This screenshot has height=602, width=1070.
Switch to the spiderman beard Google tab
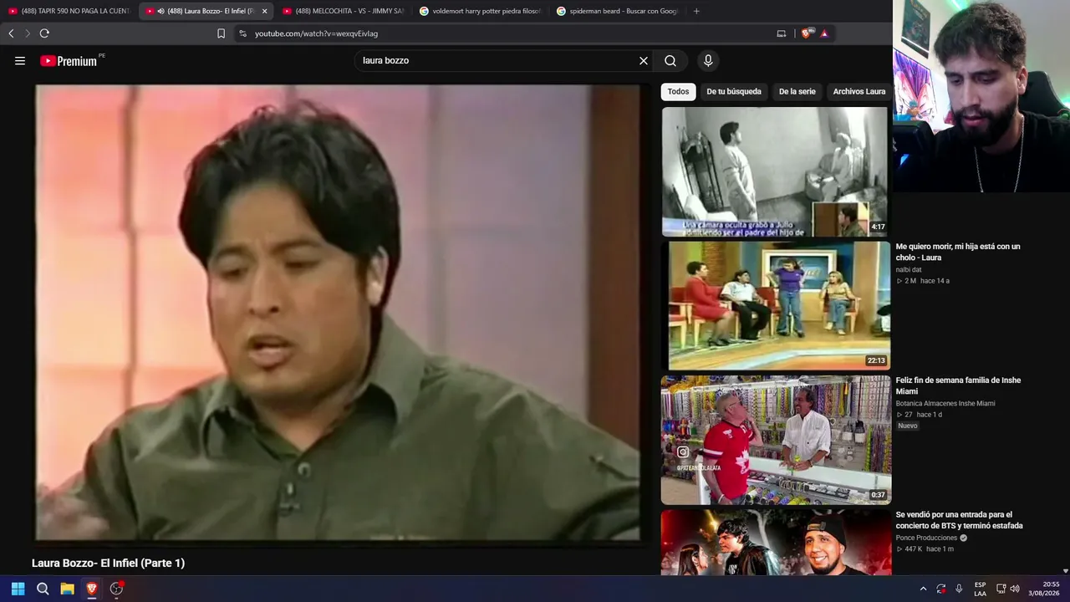(x=617, y=11)
